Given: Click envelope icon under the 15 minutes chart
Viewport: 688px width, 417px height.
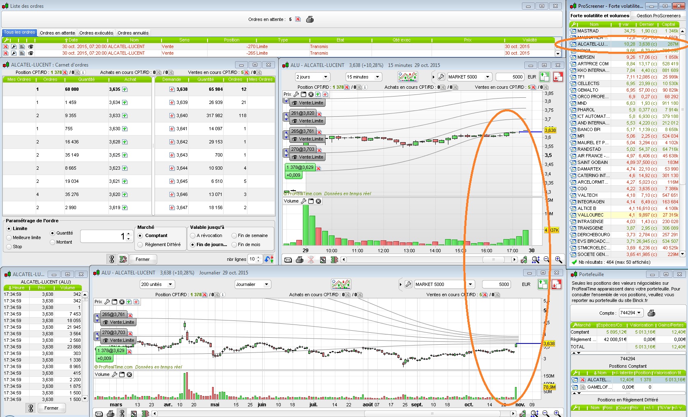Looking at the screenshot, I should click(x=288, y=260).
